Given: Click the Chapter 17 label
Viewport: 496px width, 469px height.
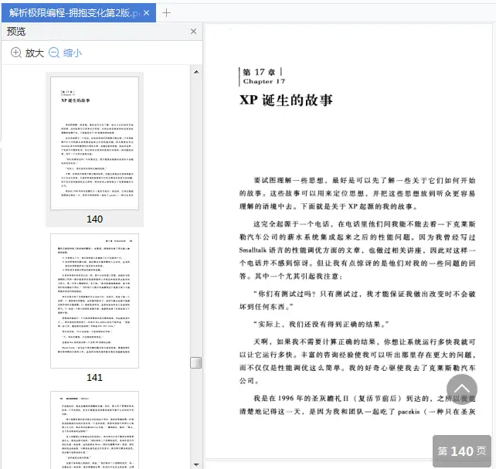Looking at the screenshot, I should [x=264, y=81].
